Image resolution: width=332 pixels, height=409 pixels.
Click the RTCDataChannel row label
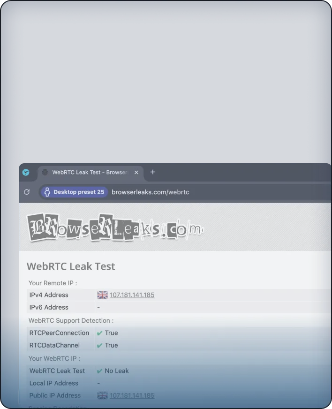54,345
